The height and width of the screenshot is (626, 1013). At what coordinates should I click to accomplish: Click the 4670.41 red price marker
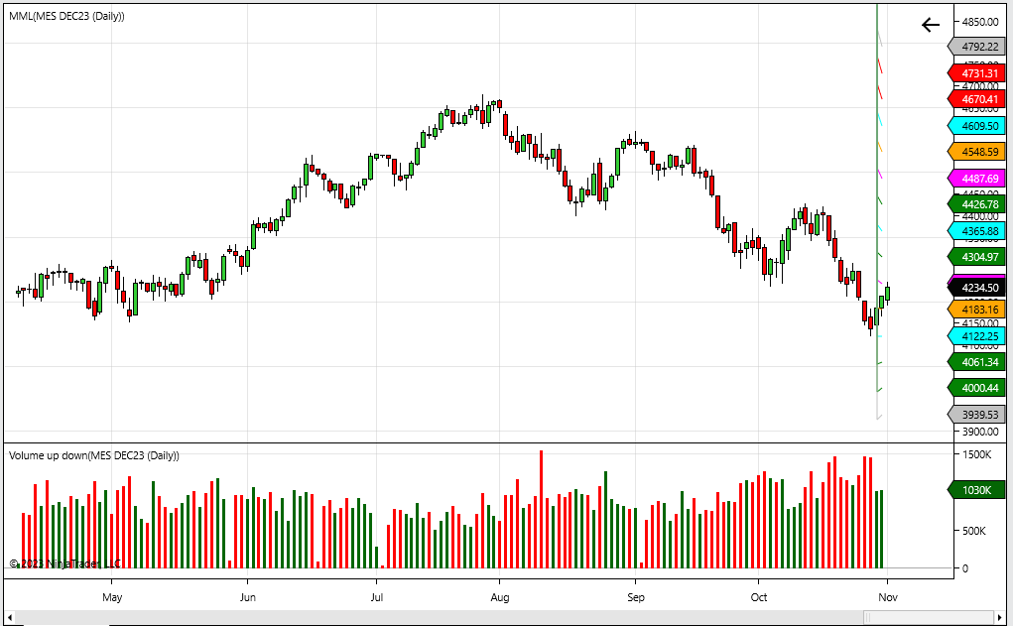click(x=977, y=99)
